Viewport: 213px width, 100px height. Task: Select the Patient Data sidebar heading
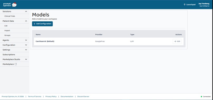point(8,21)
